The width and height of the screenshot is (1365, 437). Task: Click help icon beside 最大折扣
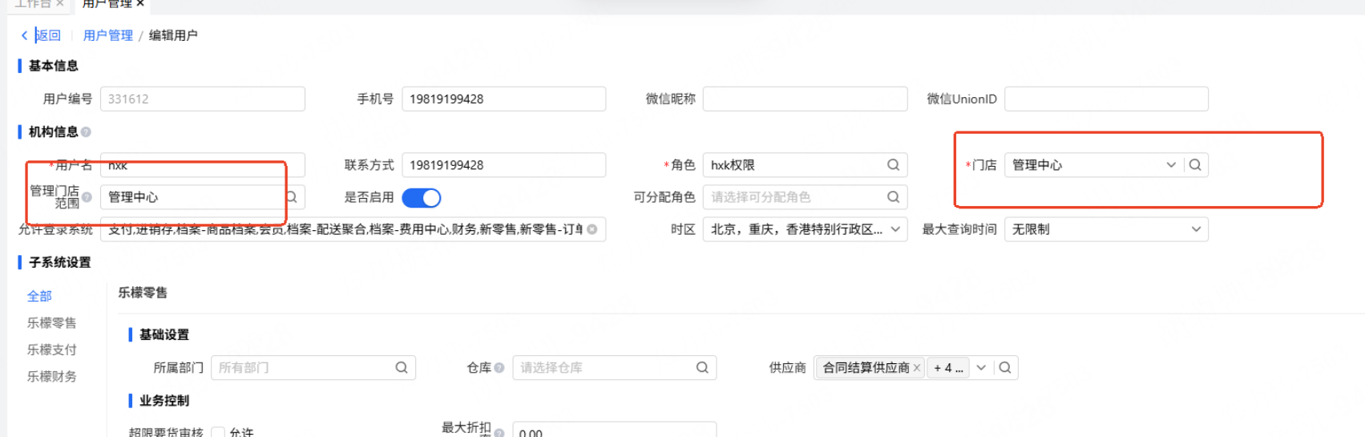click(499, 432)
